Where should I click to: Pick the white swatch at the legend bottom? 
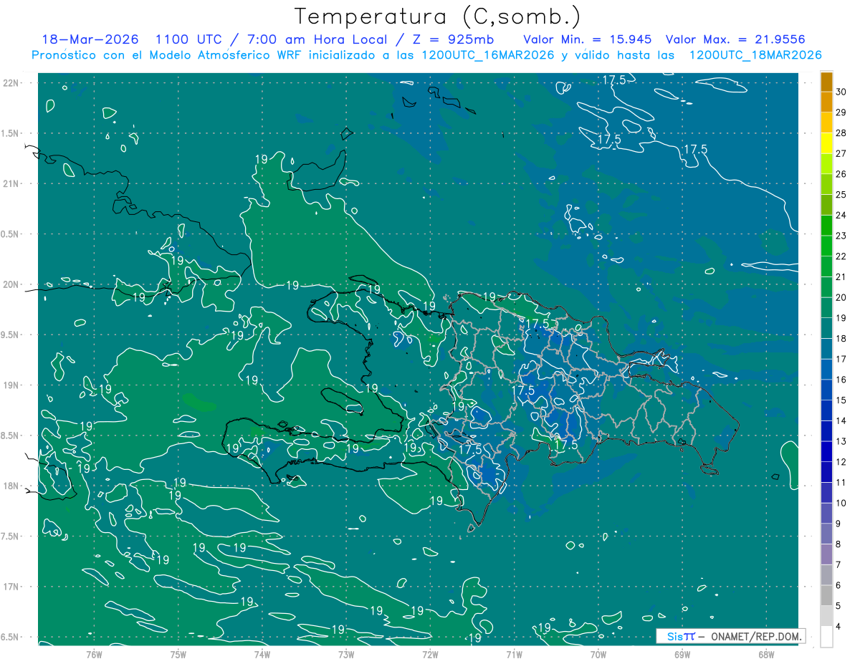pyautogui.click(x=826, y=637)
